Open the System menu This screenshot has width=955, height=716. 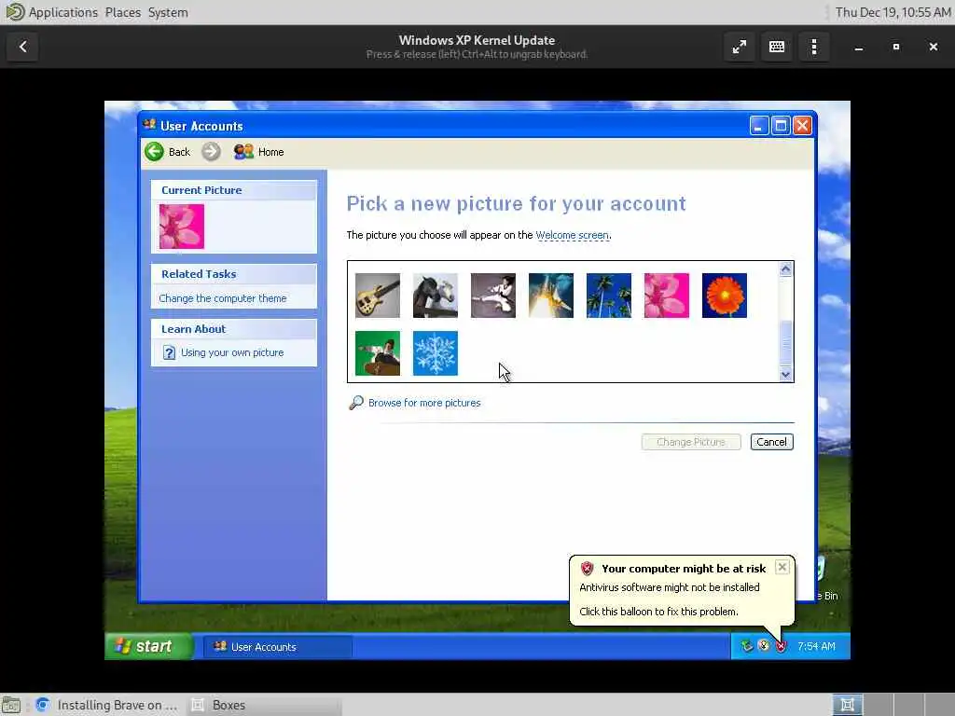pos(168,12)
